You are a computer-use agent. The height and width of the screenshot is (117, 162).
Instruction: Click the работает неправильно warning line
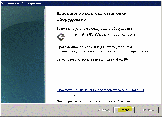pos(103,51)
